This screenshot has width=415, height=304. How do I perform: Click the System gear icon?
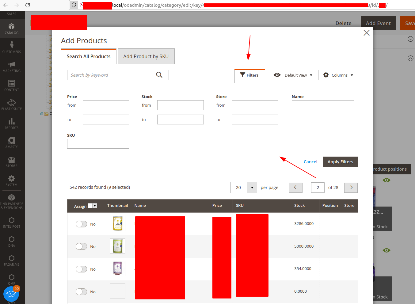[12, 179]
